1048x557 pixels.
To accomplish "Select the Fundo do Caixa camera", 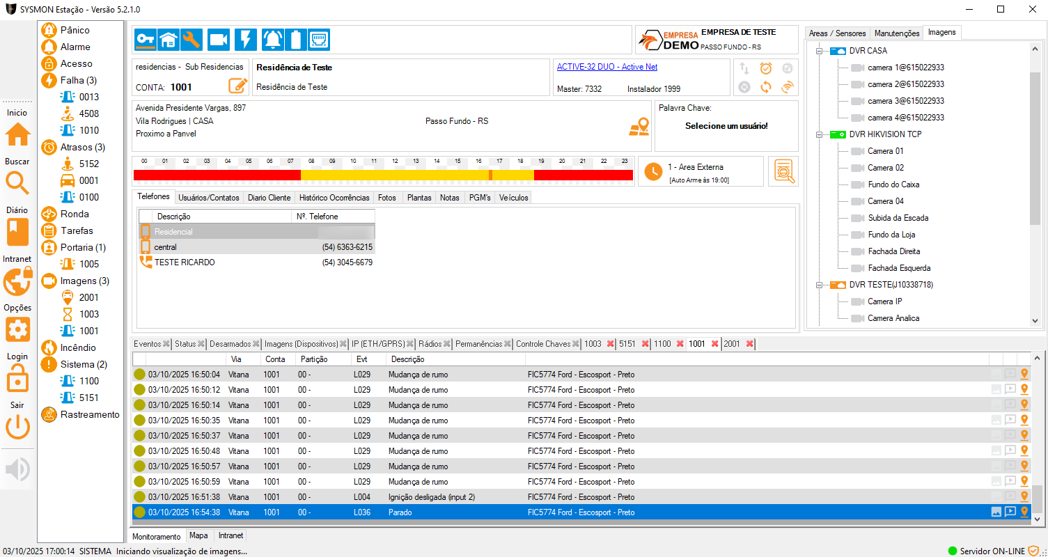I will click(893, 185).
